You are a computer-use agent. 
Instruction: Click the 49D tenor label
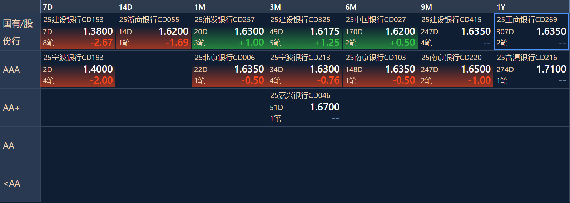pos(276,32)
